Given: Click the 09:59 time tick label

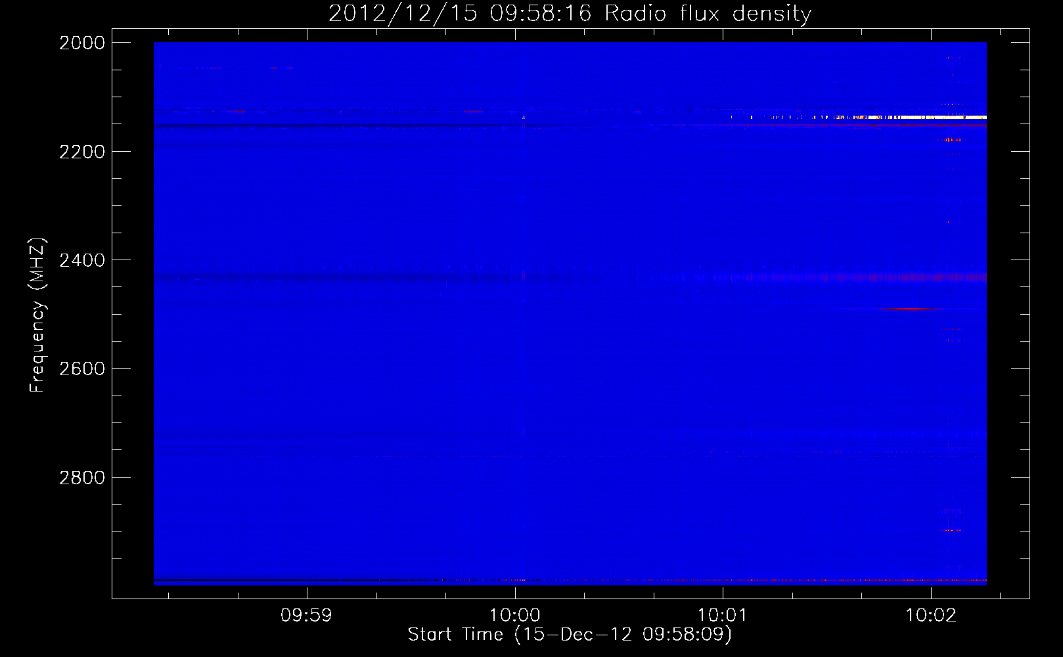Looking at the screenshot, I should (x=306, y=616).
